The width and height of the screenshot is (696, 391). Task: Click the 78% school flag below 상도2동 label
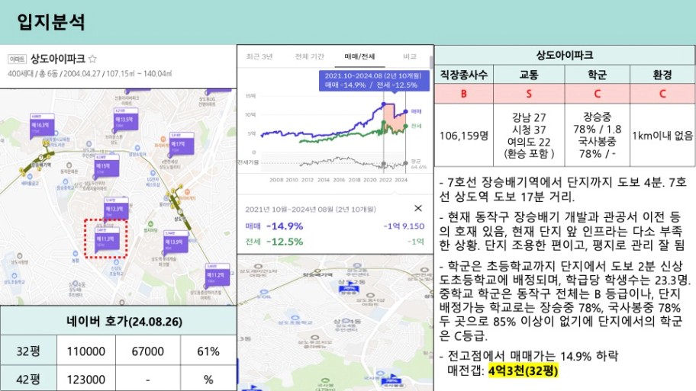click(x=349, y=289)
